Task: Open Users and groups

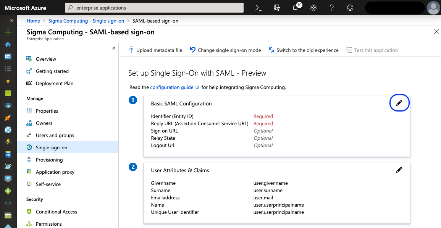Action: click(68, 136)
